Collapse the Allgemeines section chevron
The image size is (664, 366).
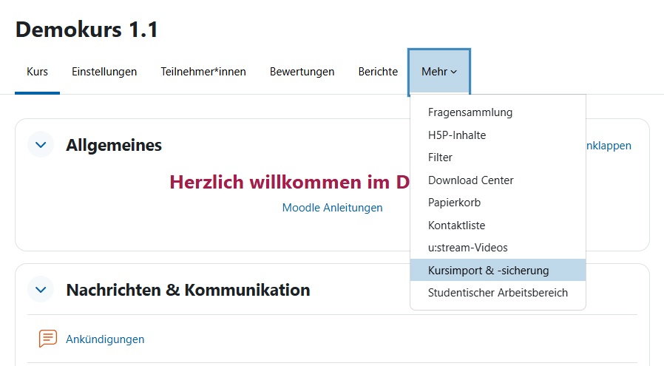[41, 144]
